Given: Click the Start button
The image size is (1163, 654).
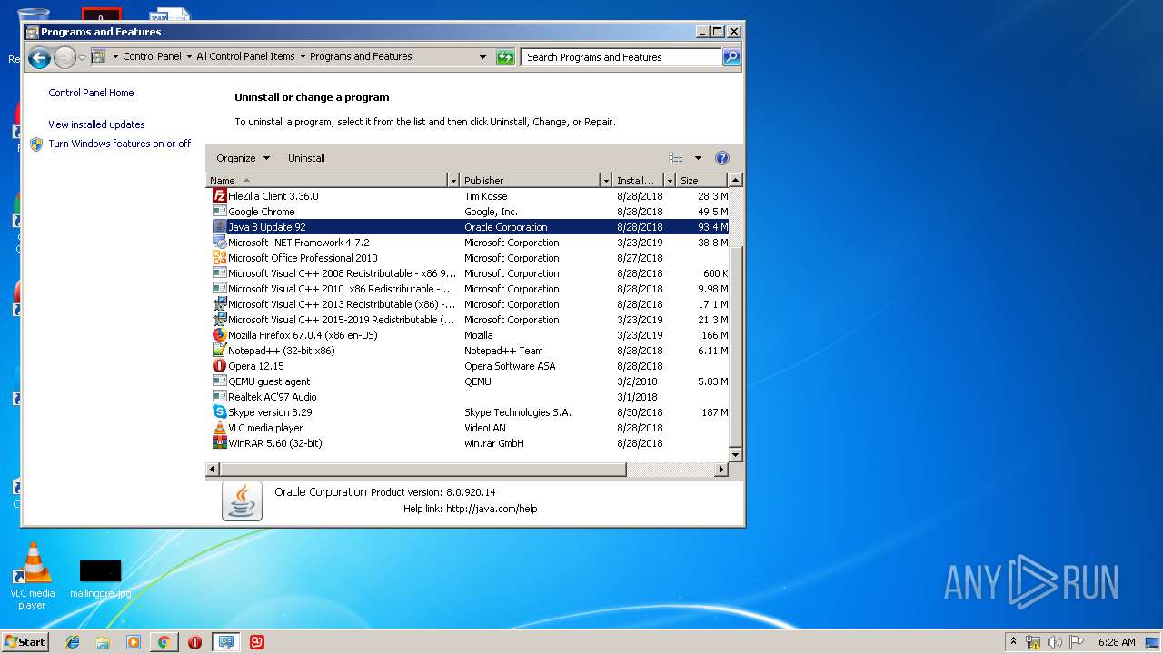Looking at the screenshot, I should [x=25, y=642].
